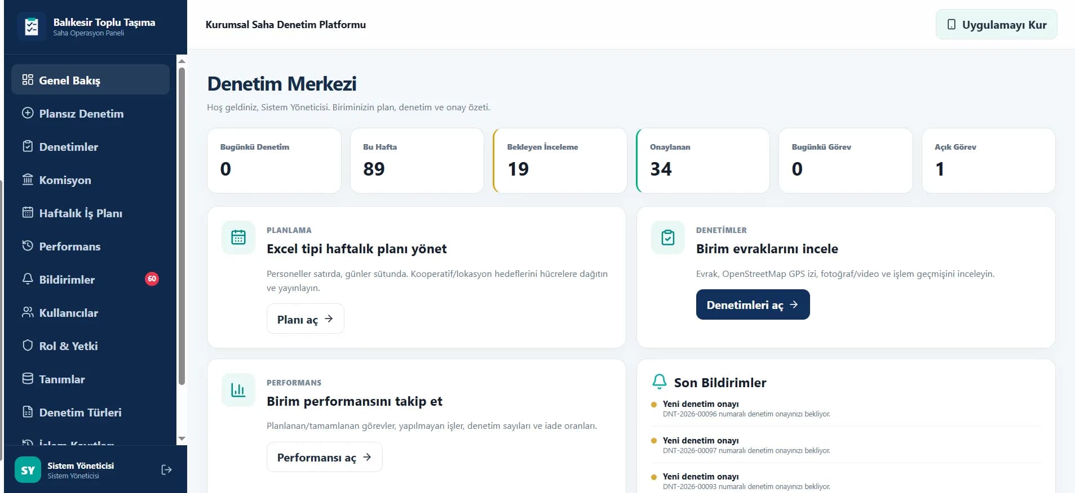1075x493 pixels.
Task: Click the Sistem Yöneticisi user name
Action: [81, 465]
